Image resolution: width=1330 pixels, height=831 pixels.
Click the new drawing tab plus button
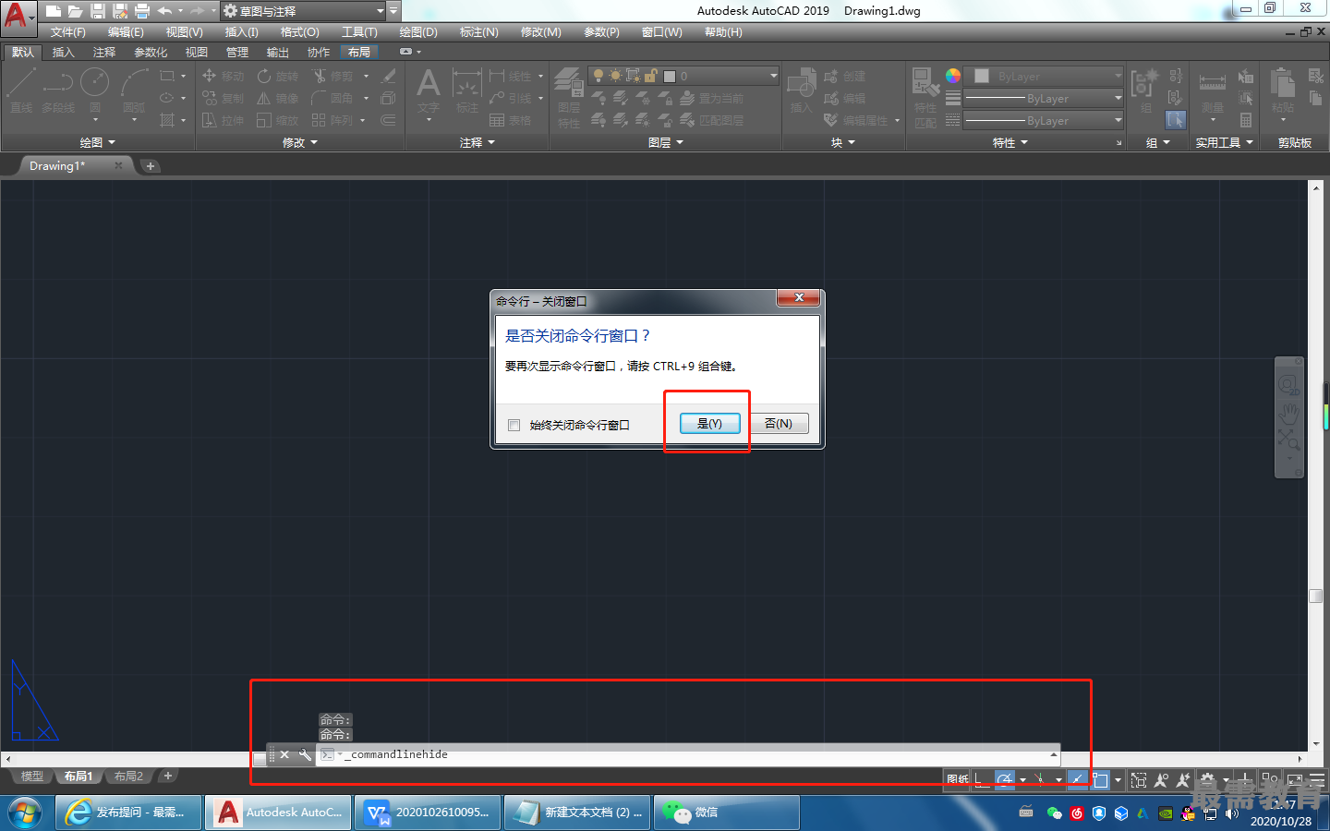pos(151,166)
